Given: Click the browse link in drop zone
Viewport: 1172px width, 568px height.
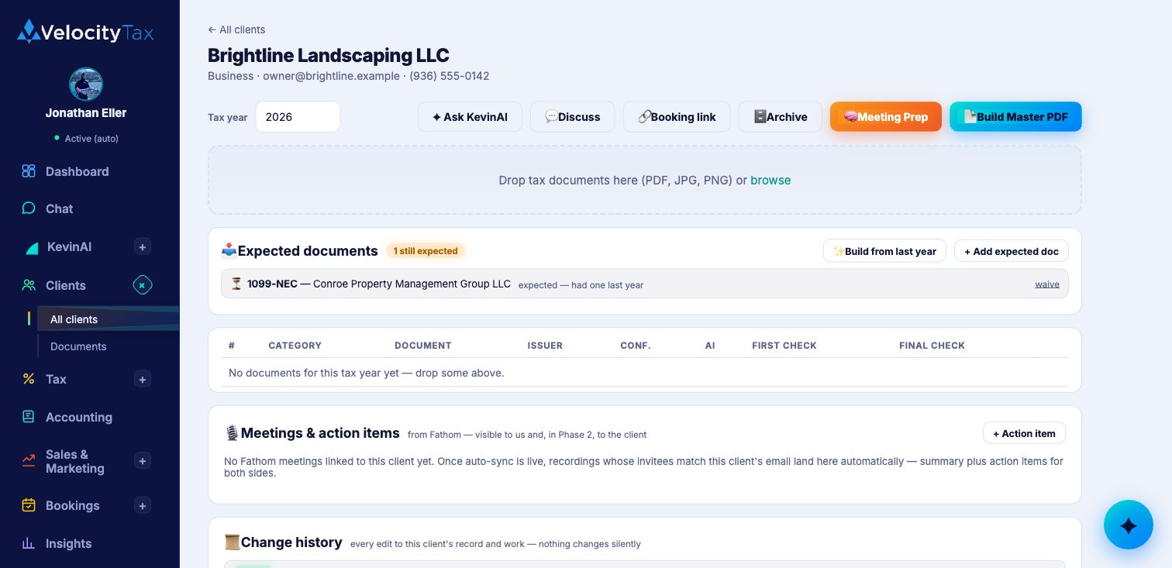Looking at the screenshot, I should (770, 180).
